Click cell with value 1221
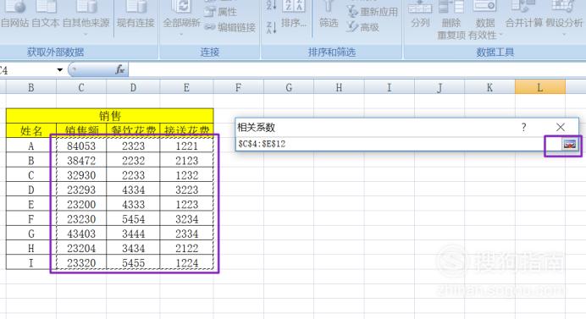The width and height of the screenshot is (586, 319). 186,146
